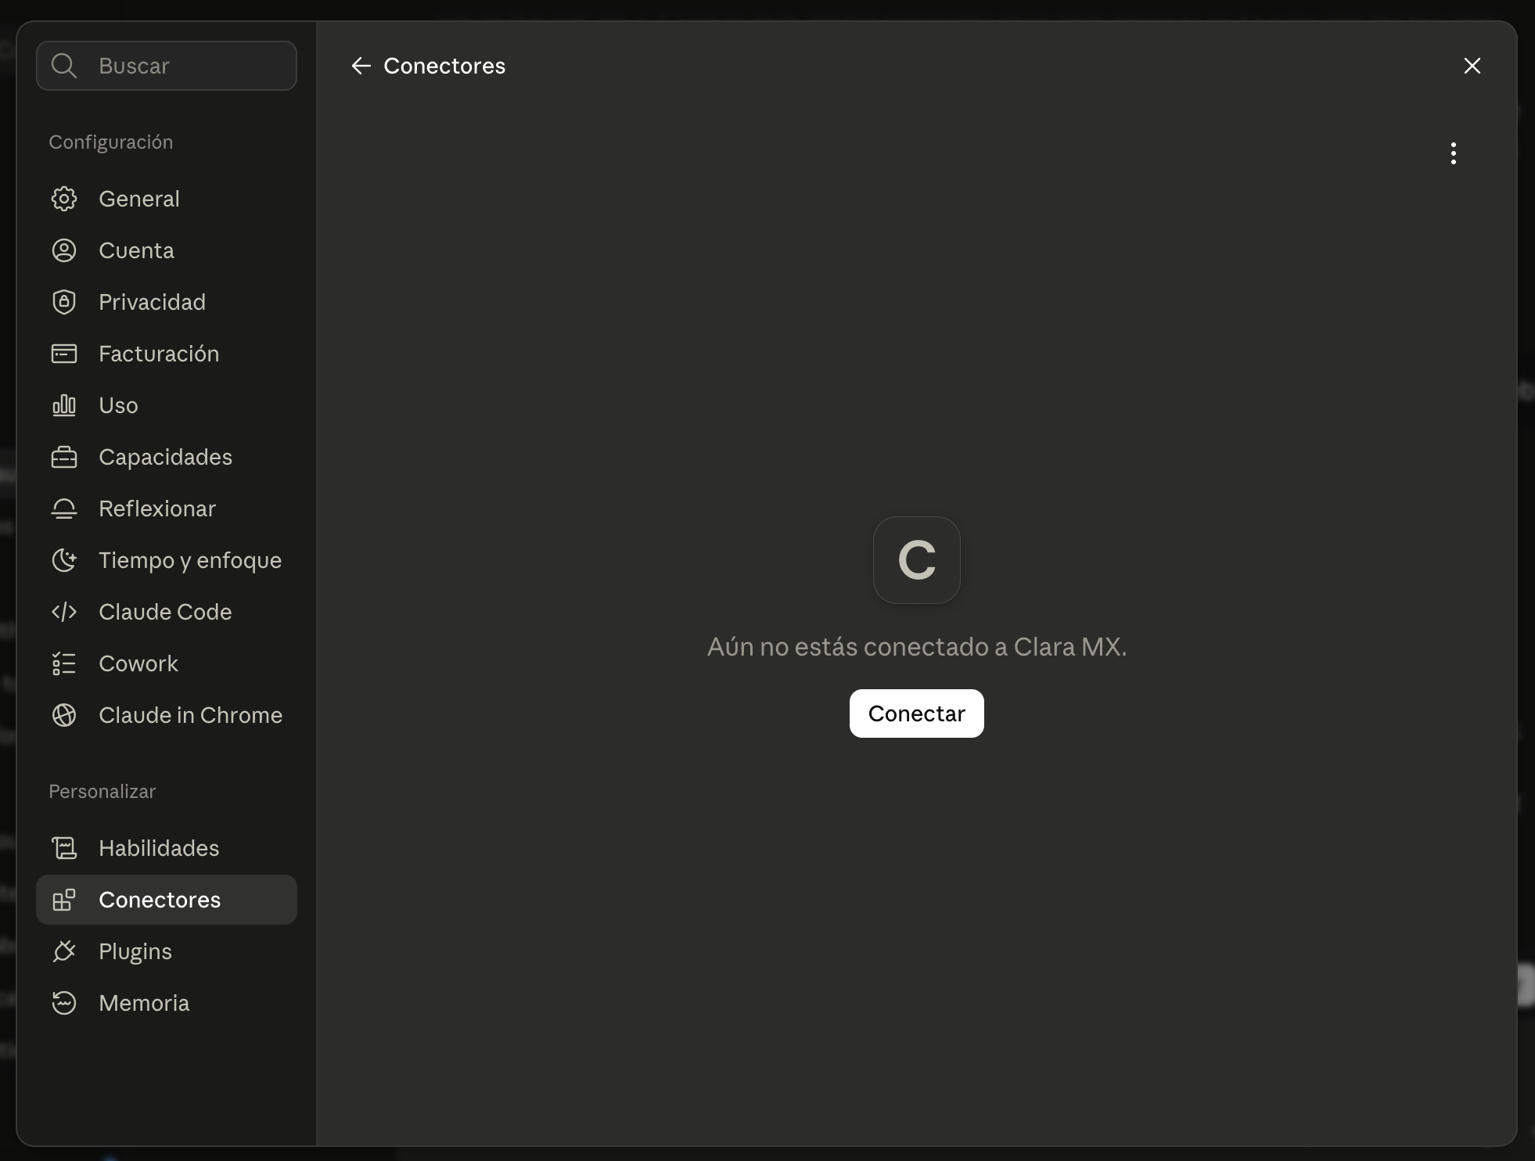
Task: Click the Claude Code brackets icon
Action: point(64,612)
